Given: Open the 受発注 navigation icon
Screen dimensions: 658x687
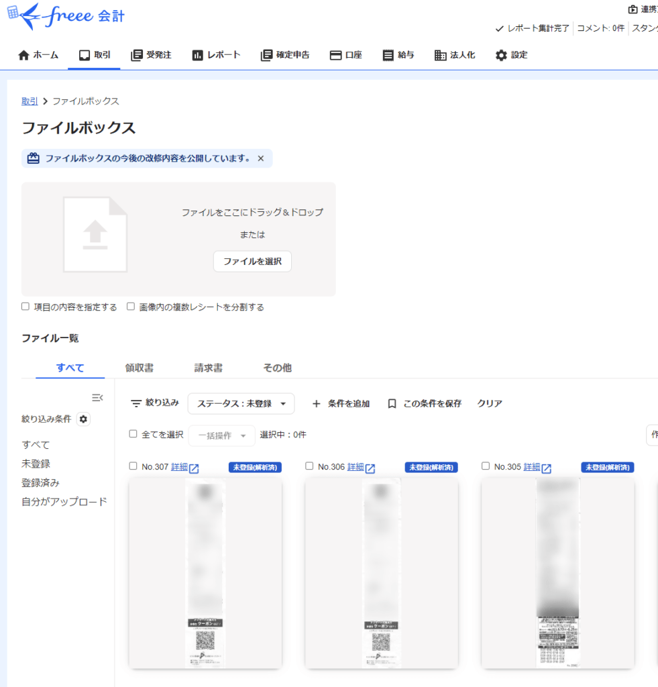Looking at the screenshot, I should coord(135,55).
